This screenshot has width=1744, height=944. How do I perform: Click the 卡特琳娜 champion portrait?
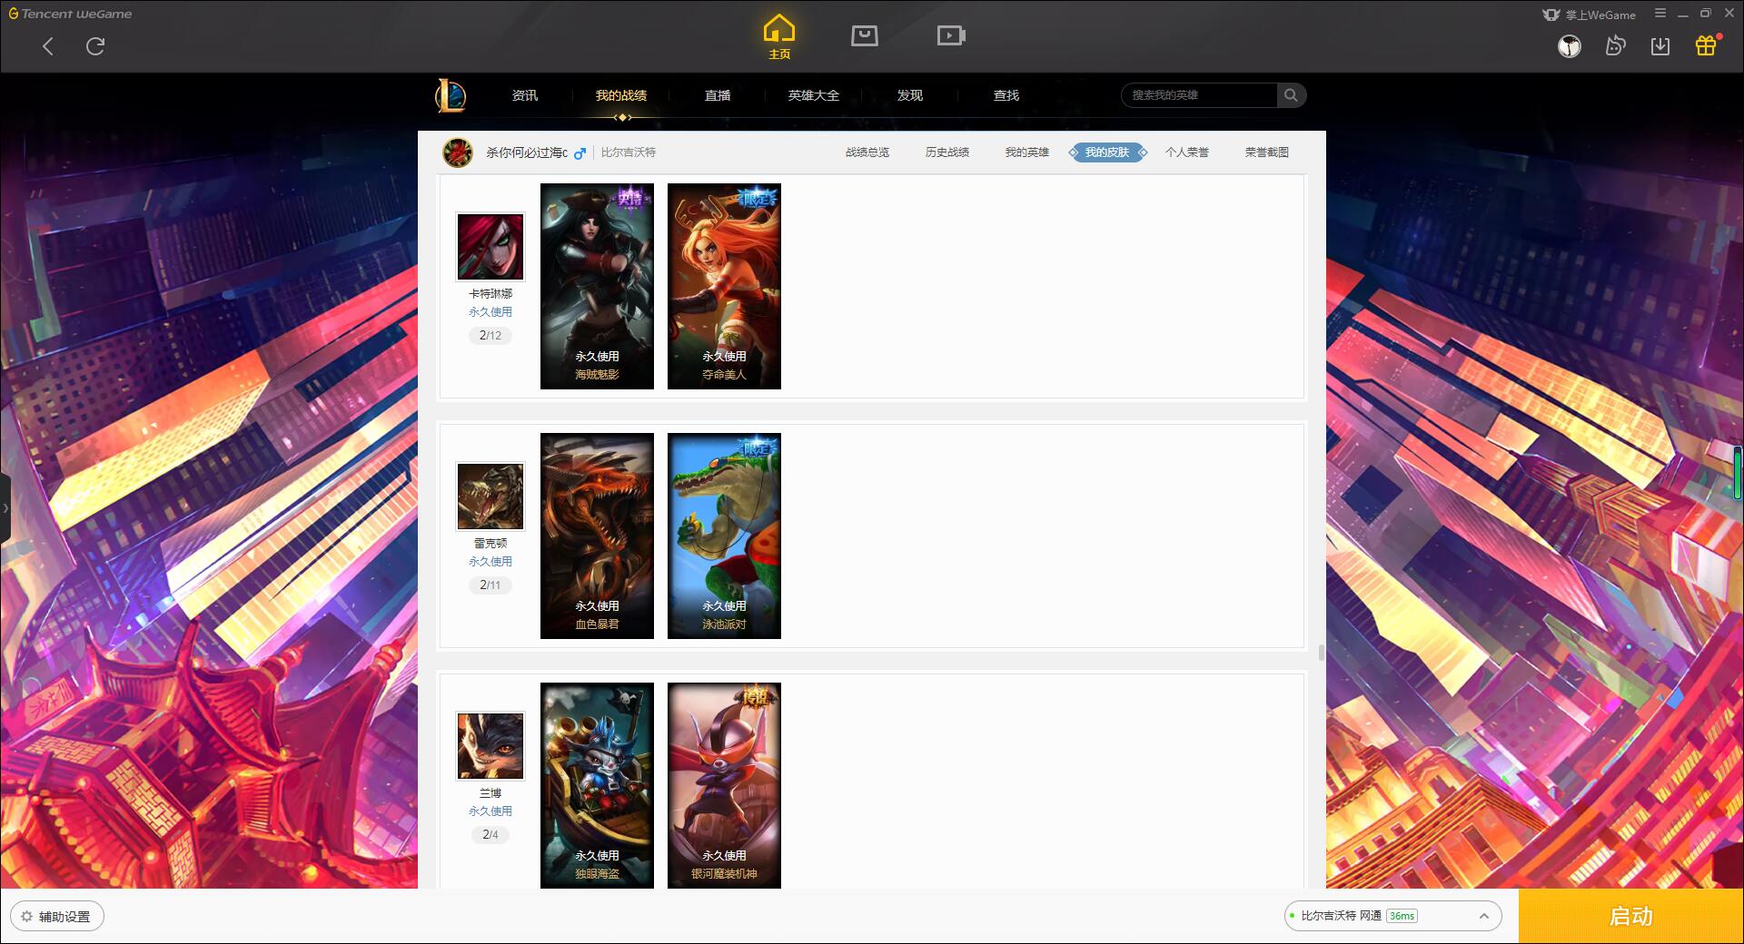click(x=490, y=248)
